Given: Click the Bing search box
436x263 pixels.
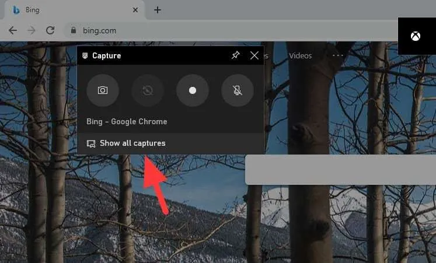Looking at the screenshot, I should click(x=341, y=170).
